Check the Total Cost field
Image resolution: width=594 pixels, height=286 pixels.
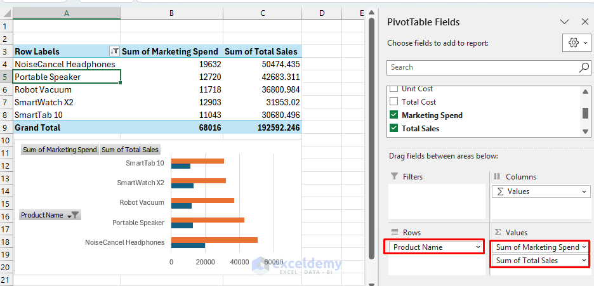[394, 101]
